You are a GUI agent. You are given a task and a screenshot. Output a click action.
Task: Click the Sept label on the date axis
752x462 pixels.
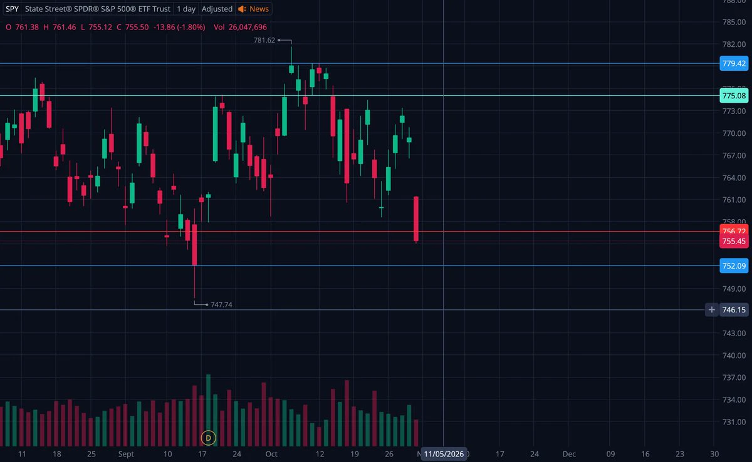click(x=127, y=453)
